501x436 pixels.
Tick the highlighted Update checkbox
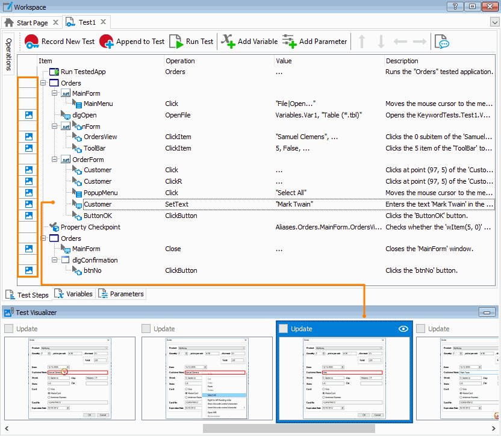284,329
